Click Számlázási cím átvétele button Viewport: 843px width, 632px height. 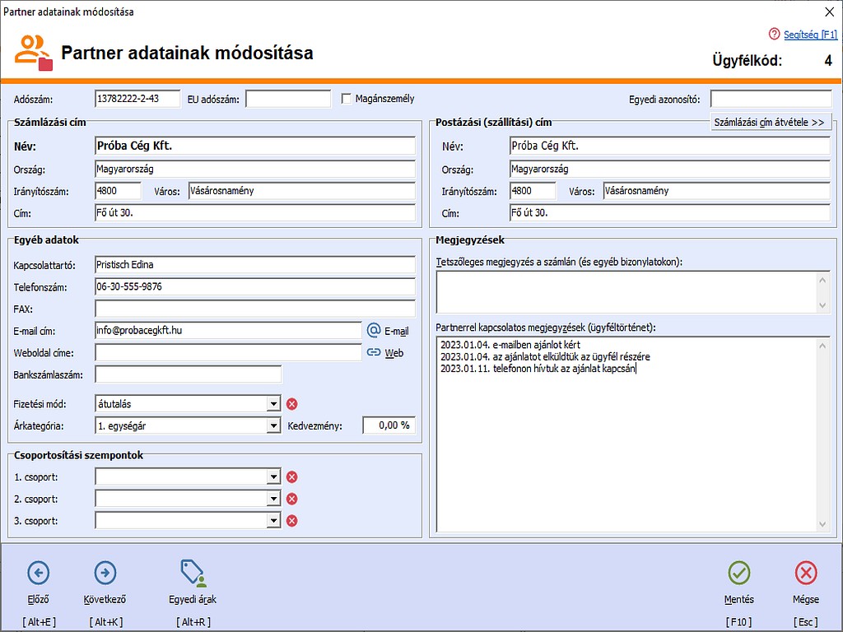770,122
